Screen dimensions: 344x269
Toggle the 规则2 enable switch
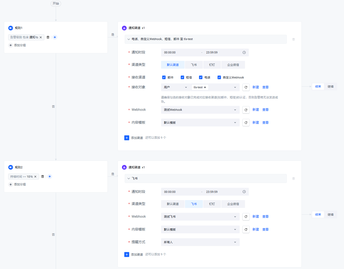coord(11,167)
